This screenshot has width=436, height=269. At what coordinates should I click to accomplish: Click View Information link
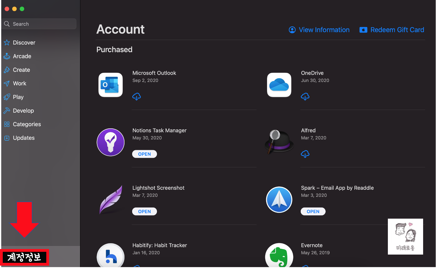[324, 30]
